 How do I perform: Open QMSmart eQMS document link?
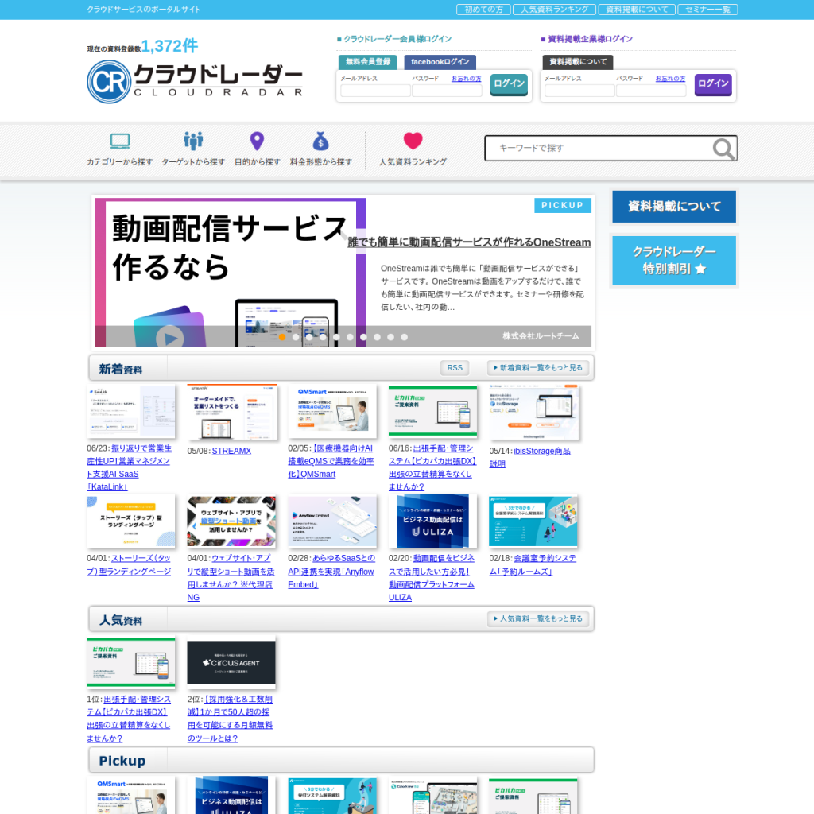pos(331,461)
